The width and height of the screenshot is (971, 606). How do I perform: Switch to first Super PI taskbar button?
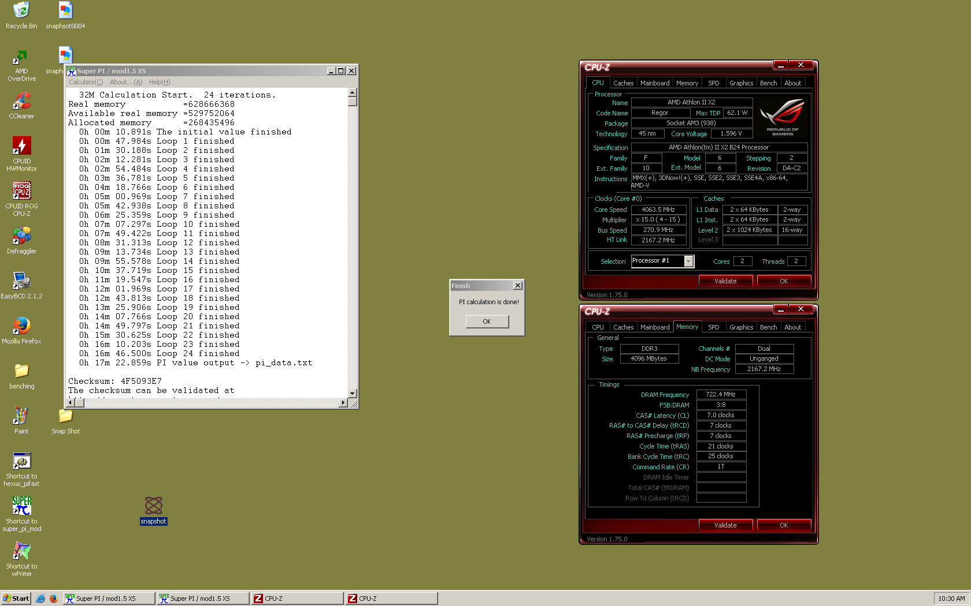coord(109,598)
